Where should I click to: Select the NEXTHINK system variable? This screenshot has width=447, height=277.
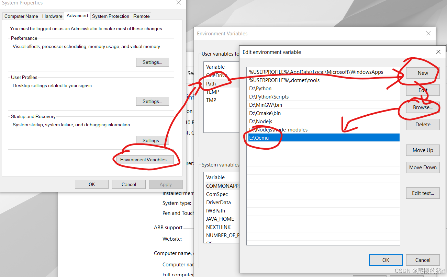tap(222, 227)
